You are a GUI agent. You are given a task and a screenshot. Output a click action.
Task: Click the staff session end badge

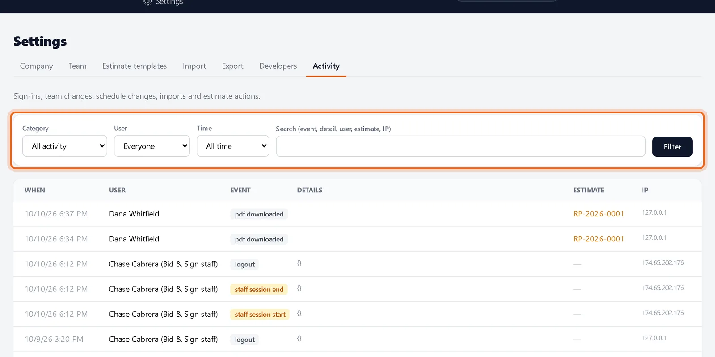[x=259, y=289]
